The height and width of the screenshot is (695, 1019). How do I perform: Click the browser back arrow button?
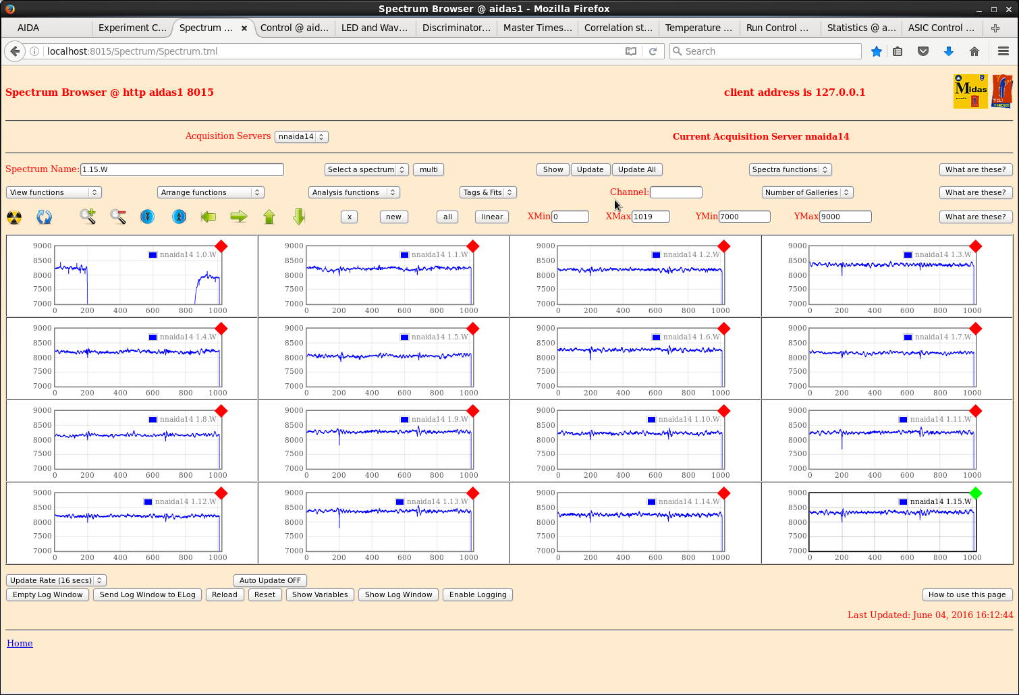pos(14,51)
